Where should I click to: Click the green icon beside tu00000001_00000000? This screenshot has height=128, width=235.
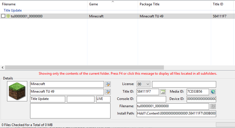(x=8, y=16)
